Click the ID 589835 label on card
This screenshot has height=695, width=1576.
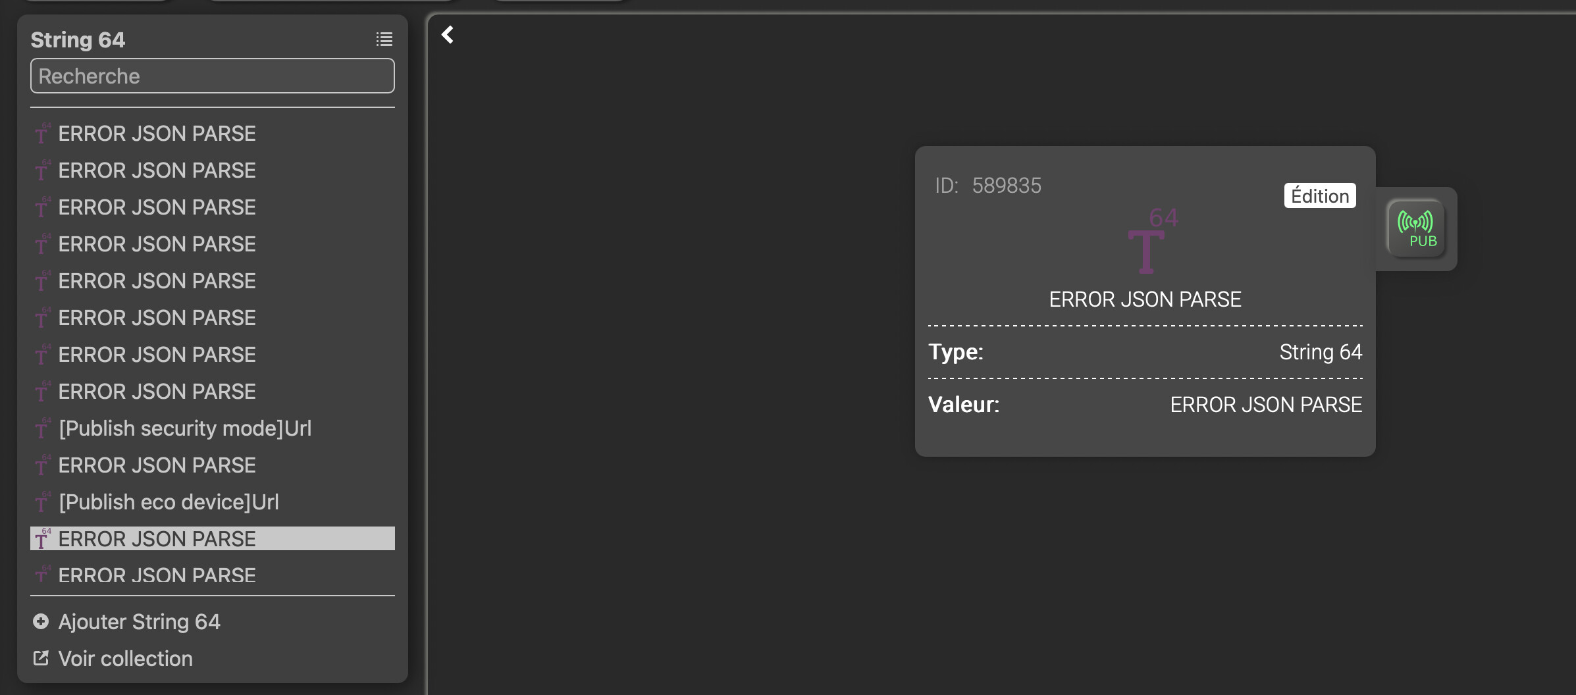click(988, 186)
